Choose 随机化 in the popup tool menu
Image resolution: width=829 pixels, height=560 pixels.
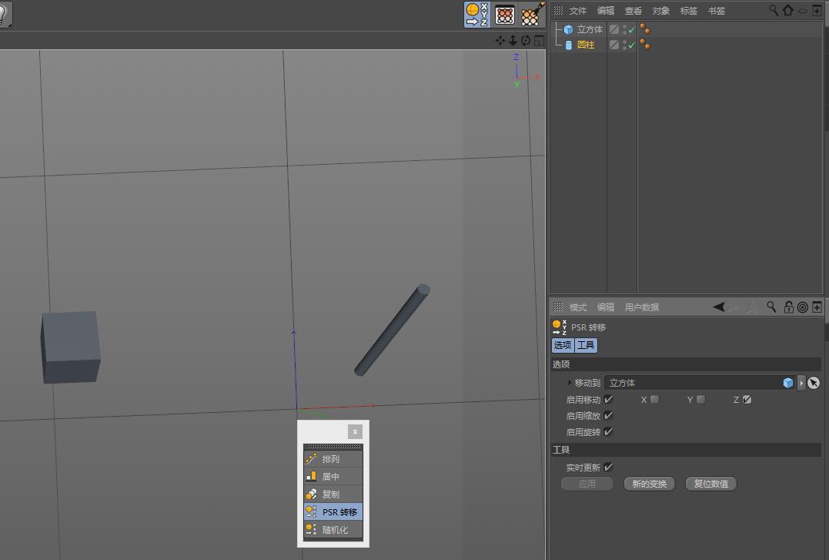333,529
